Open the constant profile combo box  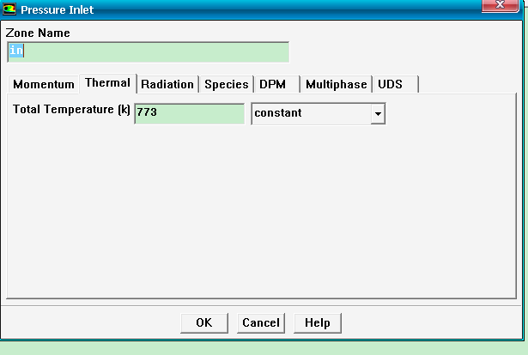point(310,113)
